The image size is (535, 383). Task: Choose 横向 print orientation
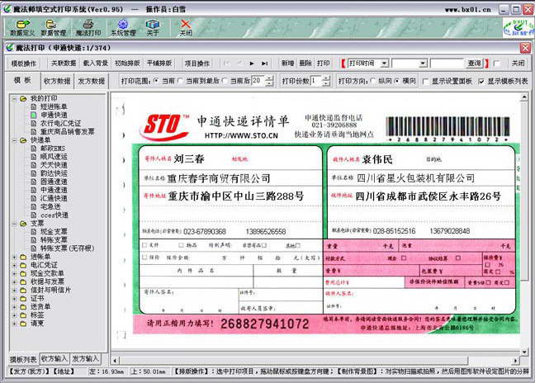397,81
